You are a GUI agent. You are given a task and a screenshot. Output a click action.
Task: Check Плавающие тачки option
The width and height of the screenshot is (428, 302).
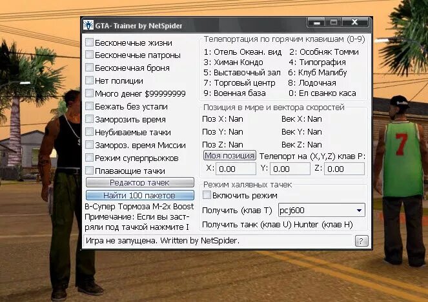[89, 171]
